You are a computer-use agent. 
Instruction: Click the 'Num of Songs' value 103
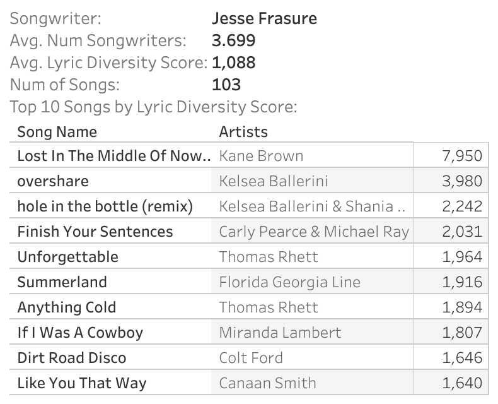click(226, 84)
